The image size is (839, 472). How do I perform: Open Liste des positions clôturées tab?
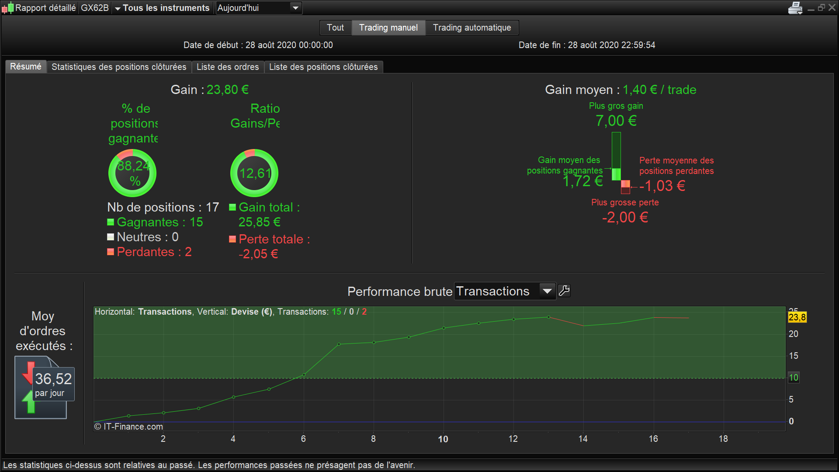(x=323, y=67)
